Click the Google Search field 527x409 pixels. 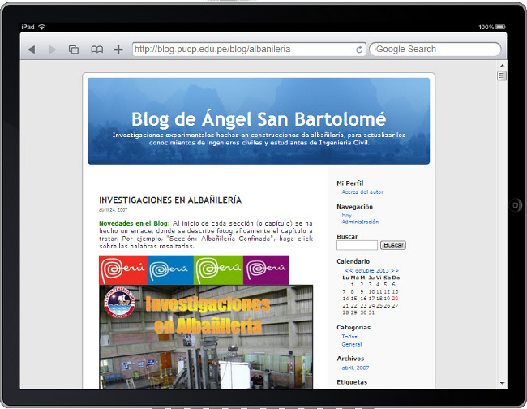[x=435, y=50]
